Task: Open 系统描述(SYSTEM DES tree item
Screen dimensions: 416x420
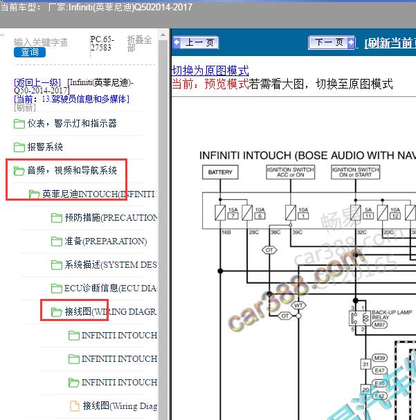Action: coord(111,264)
